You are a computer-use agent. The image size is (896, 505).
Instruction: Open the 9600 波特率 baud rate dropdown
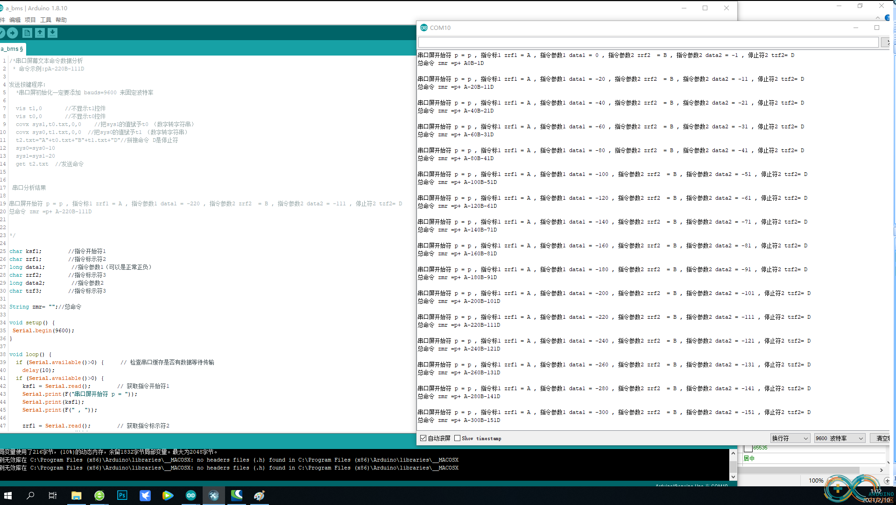[840, 438]
